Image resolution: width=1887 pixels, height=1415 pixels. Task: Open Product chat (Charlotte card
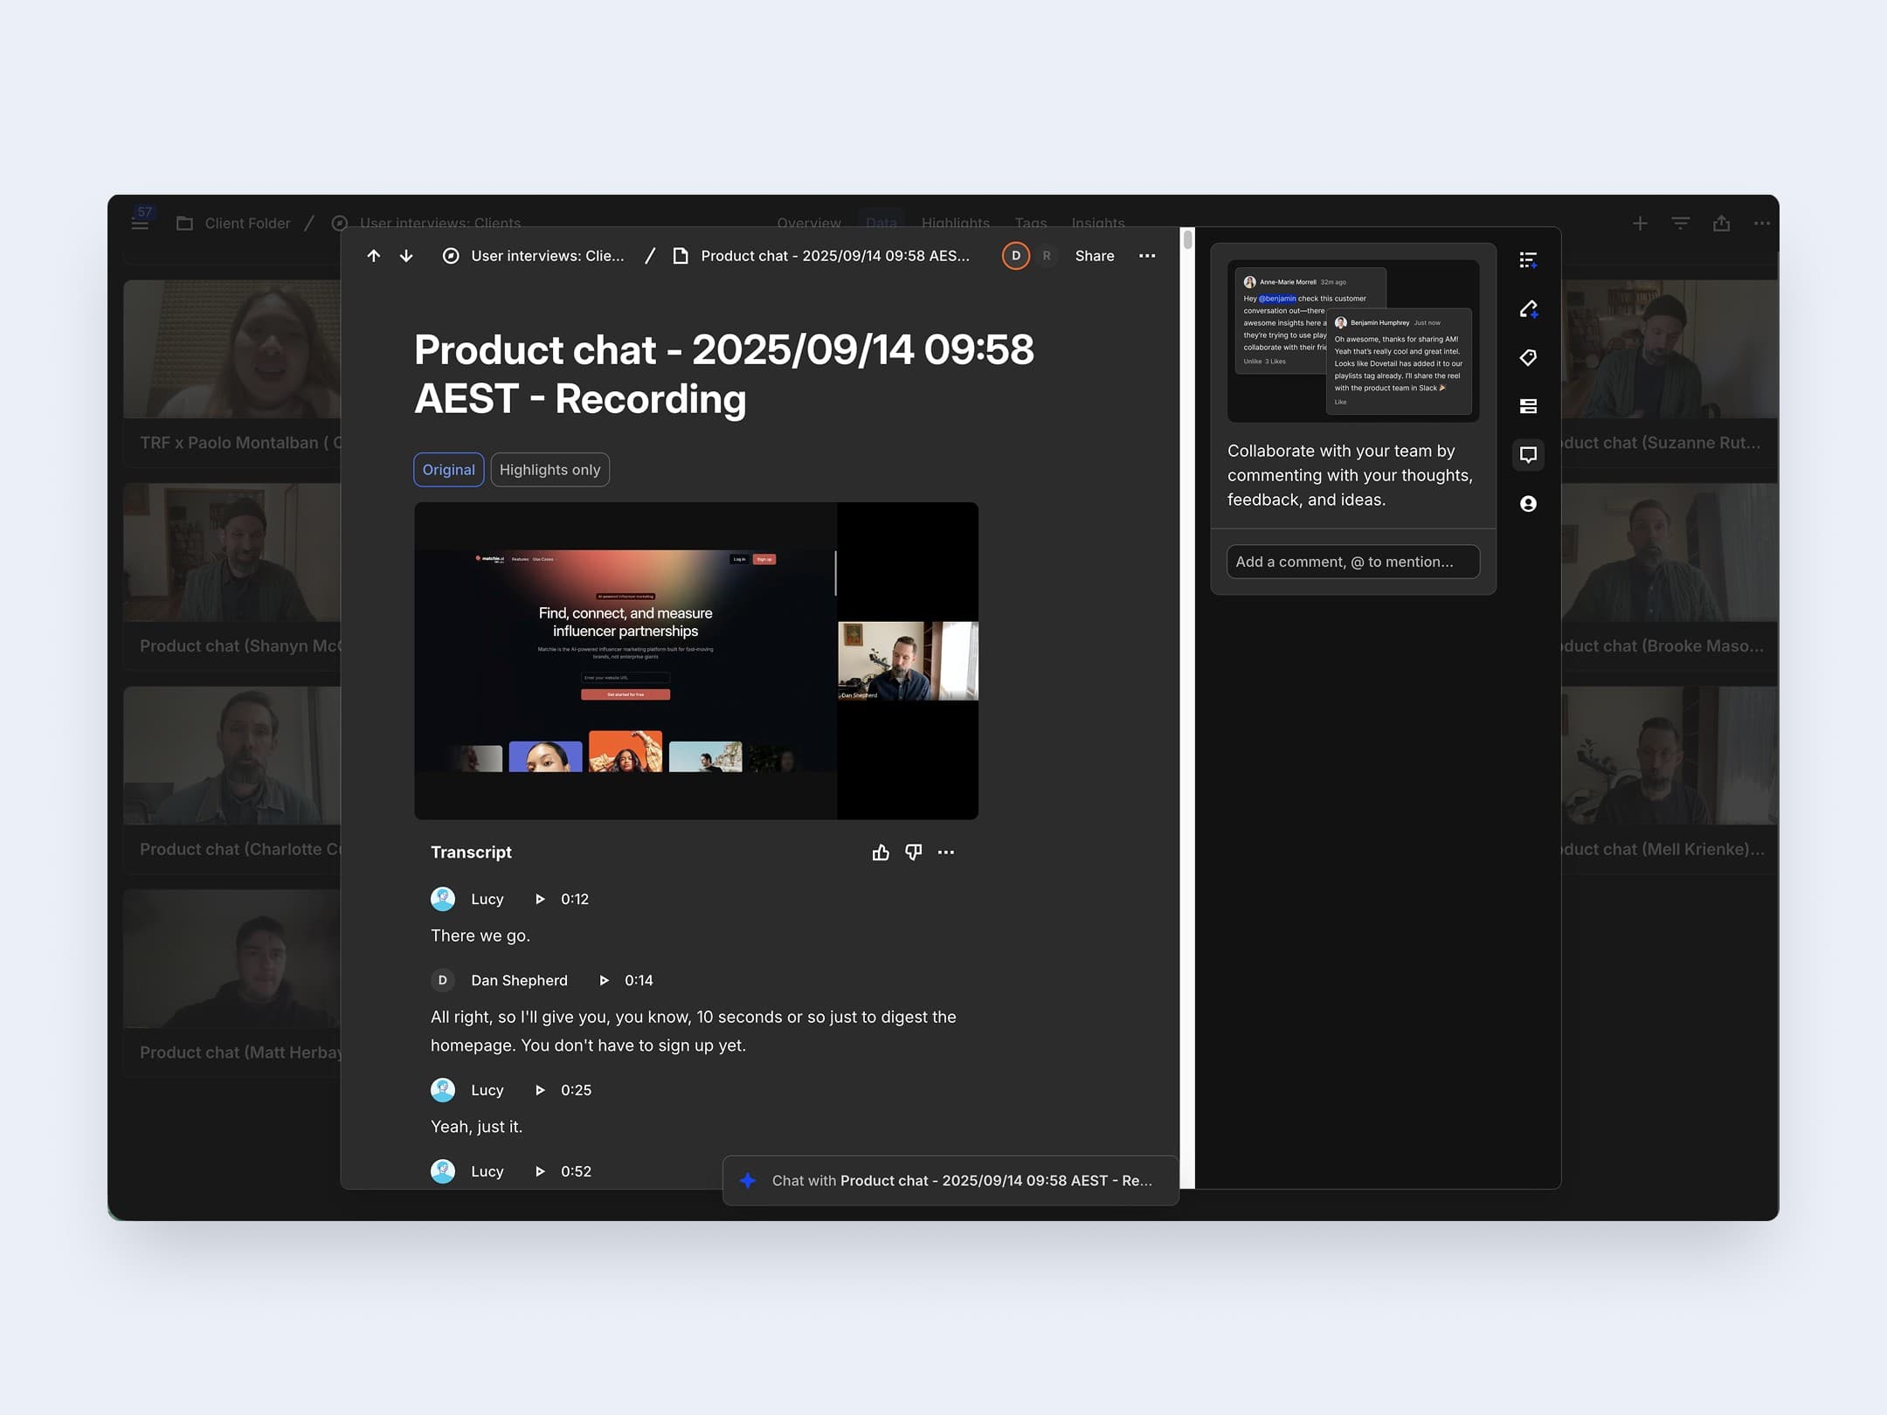coord(232,780)
